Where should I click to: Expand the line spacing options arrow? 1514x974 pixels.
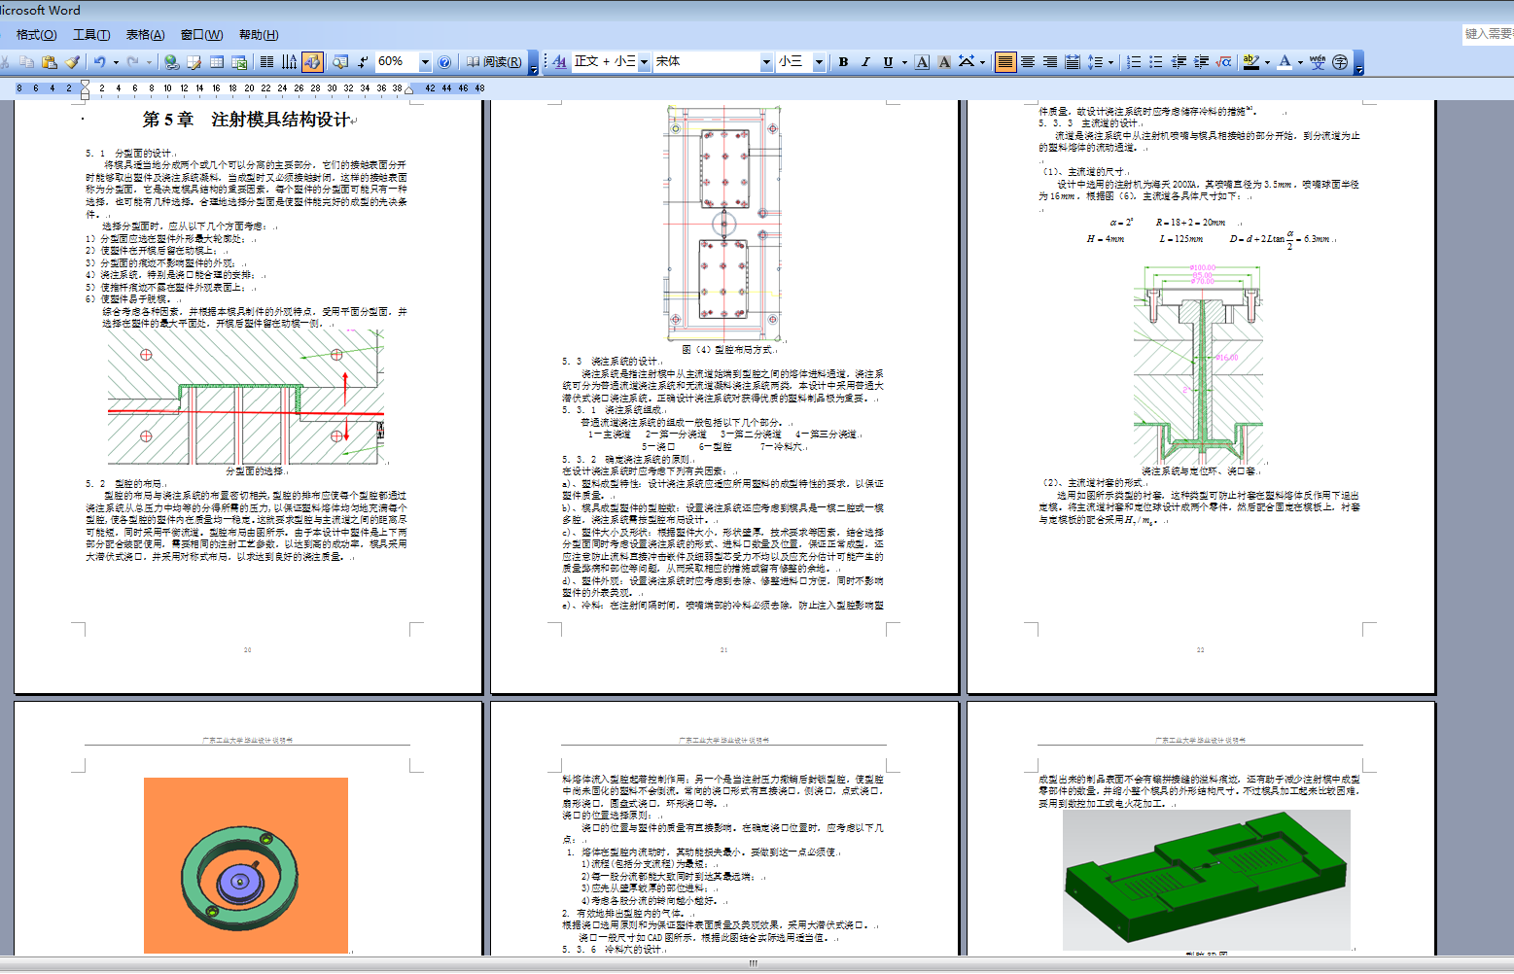(1110, 62)
